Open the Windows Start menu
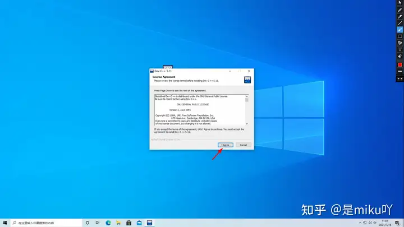The image size is (404, 227). point(5,223)
